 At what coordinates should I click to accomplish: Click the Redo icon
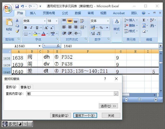30,6
